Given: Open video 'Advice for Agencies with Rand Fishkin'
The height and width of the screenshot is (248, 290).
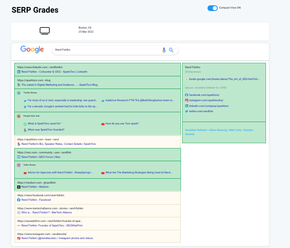Looking at the screenshot, I should [61, 173].
